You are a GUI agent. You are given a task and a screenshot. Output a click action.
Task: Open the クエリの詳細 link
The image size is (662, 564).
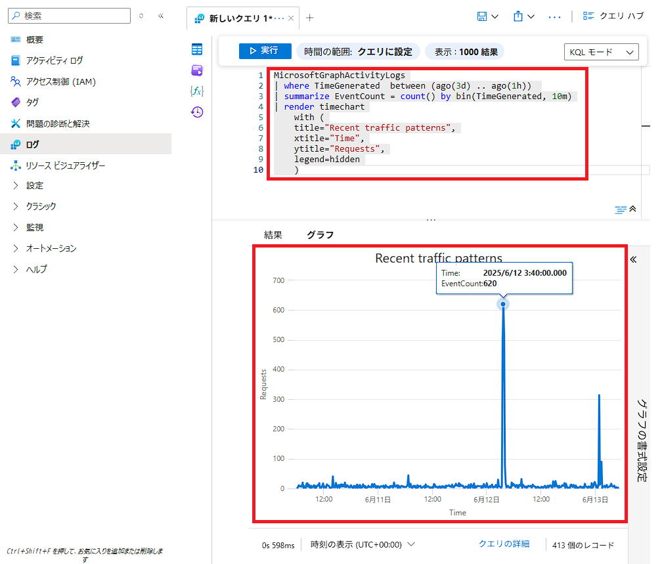coord(504,544)
